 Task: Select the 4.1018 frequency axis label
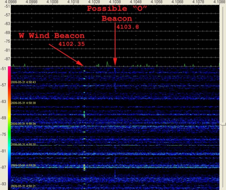(73, 2)
